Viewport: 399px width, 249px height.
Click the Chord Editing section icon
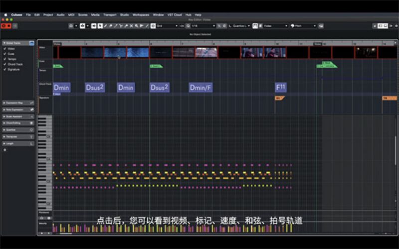32,123
